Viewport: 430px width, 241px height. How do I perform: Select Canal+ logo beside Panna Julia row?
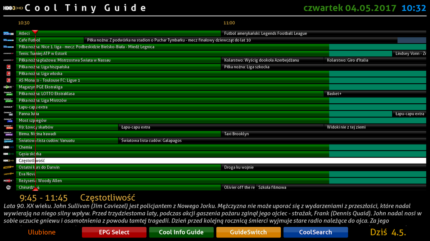pyautogui.click(x=9, y=114)
